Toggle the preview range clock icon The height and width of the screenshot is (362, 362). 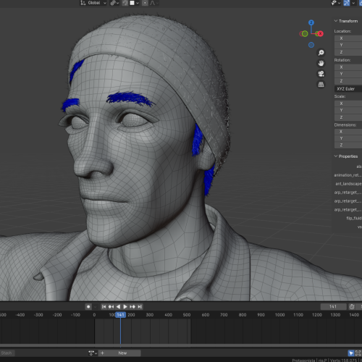click(x=352, y=307)
